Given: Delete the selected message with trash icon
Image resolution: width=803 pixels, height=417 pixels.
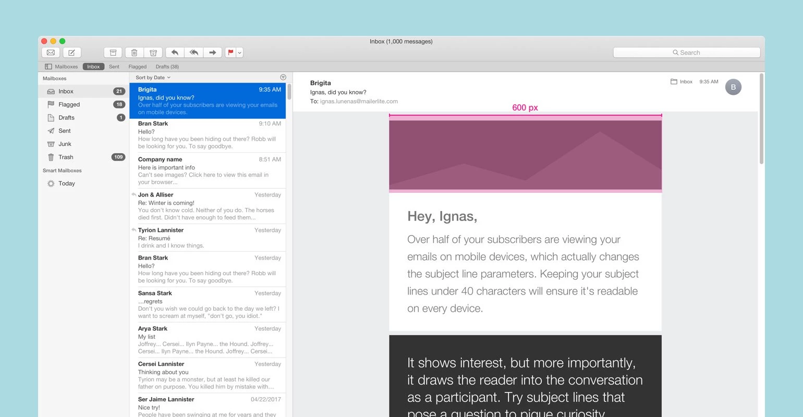Looking at the screenshot, I should click(x=134, y=53).
